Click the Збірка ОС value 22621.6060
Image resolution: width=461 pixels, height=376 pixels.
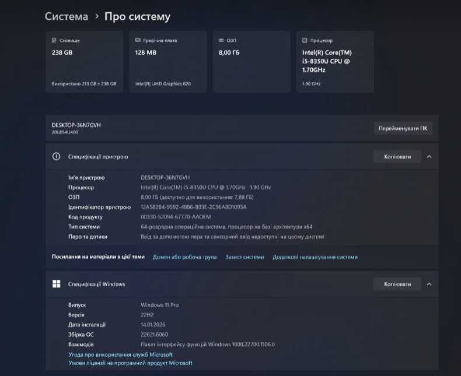(x=155, y=335)
